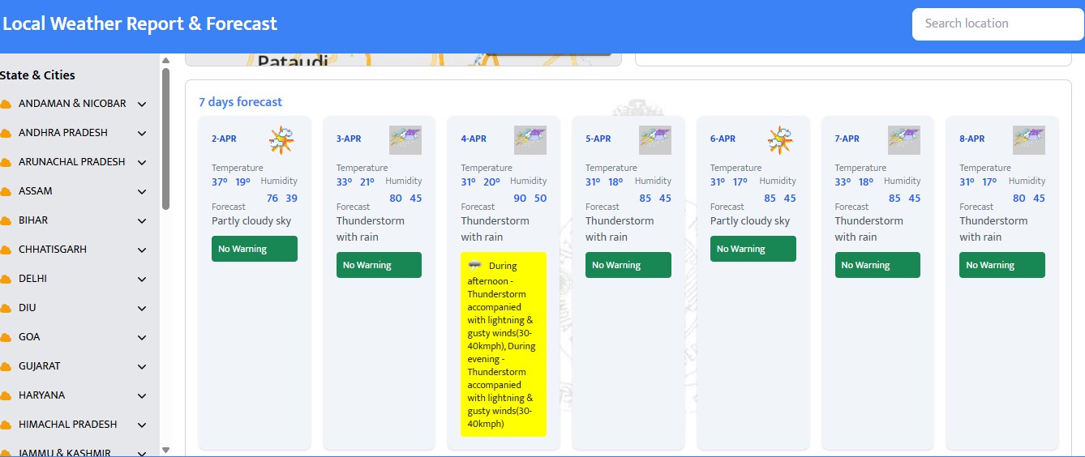This screenshot has width=1085, height=457.
Task: Click the cloud icon beside HIMACHAL PRADESH
Action: 6,425
